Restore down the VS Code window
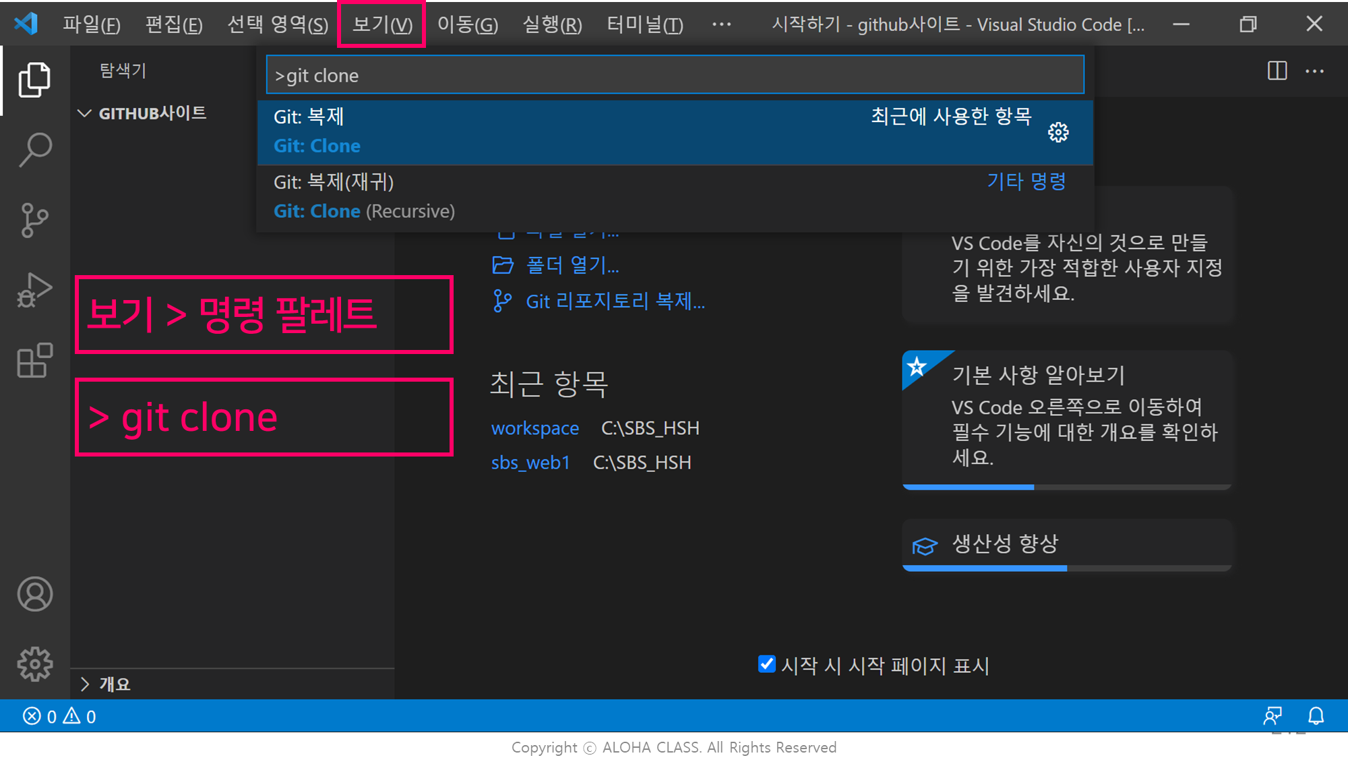Screen dimensions: 1348x764 1248,24
